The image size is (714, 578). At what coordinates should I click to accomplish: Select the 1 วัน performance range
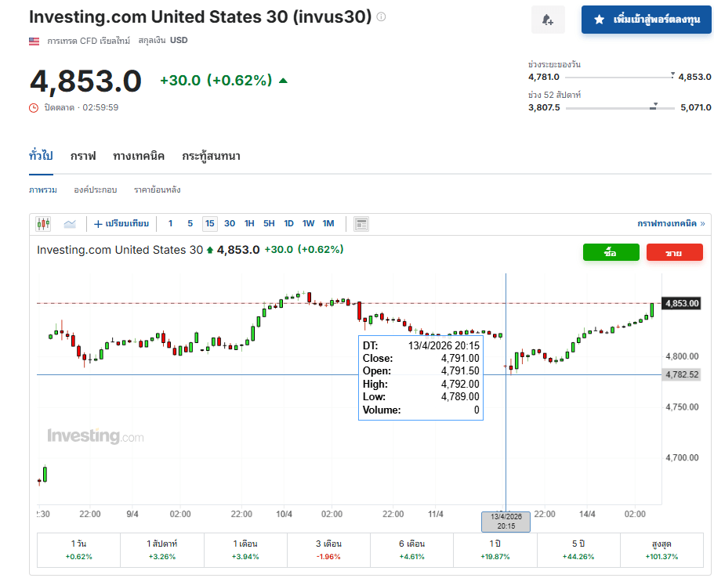(x=79, y=550)
